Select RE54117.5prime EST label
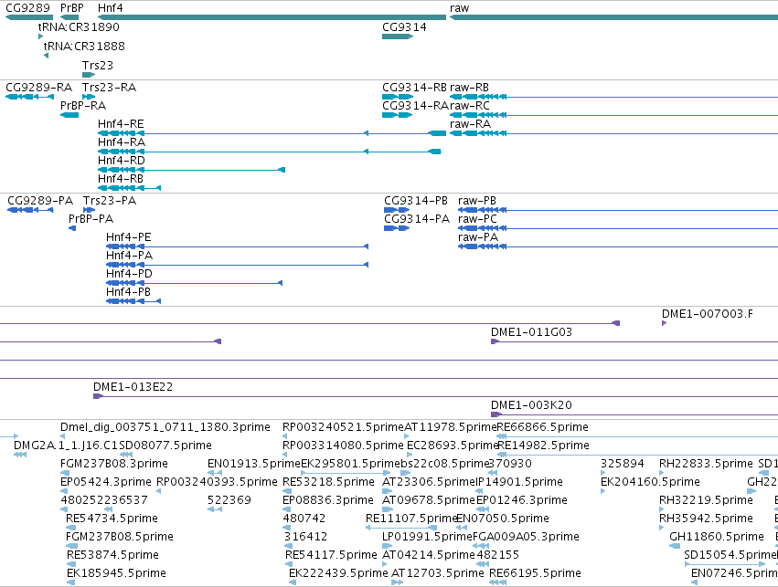Screen dimensions: 778x587 [331, 555]
